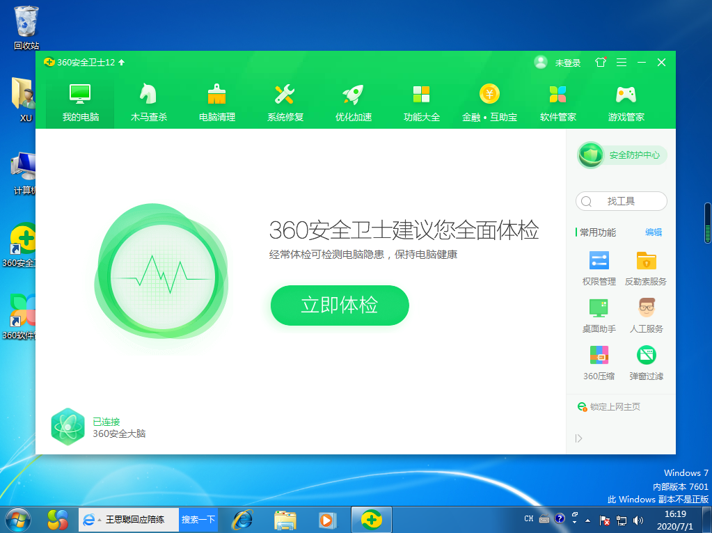Open the 弹窗过滤 popup filter icon
The height and width of the screenshot is (533, 712).
[x=646, y=356]
